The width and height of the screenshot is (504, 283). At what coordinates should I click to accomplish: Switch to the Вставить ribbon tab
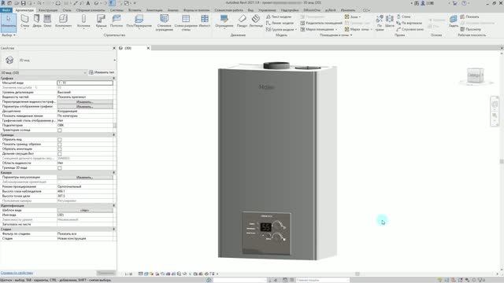pyautogui.click(x=135, y=10)
